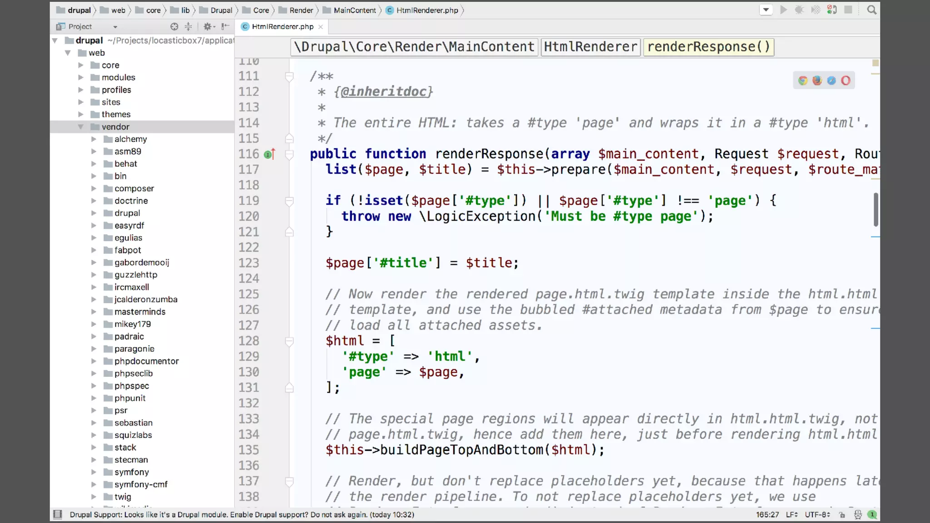
Task: Hide the Project tool window
Action: point(225,27)
